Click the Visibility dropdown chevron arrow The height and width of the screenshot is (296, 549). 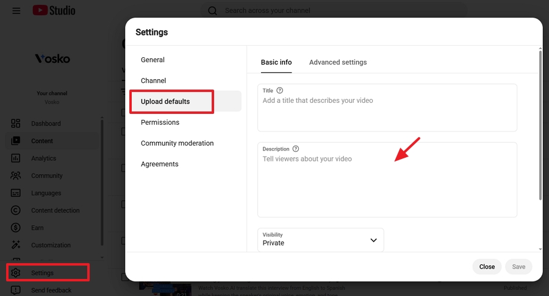pyautogui.click(x=373, y=240)
